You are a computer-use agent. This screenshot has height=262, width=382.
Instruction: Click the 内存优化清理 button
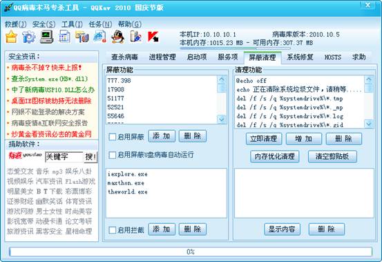click(274, 156)
